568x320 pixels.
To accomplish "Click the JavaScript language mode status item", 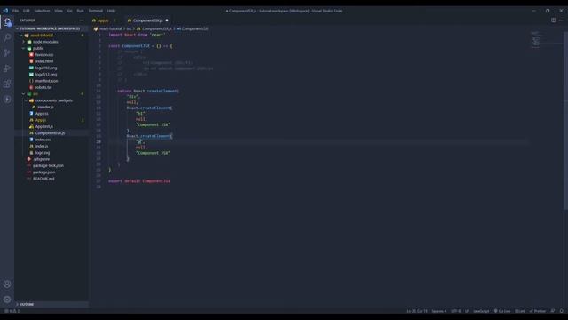I will pos(481,311).
